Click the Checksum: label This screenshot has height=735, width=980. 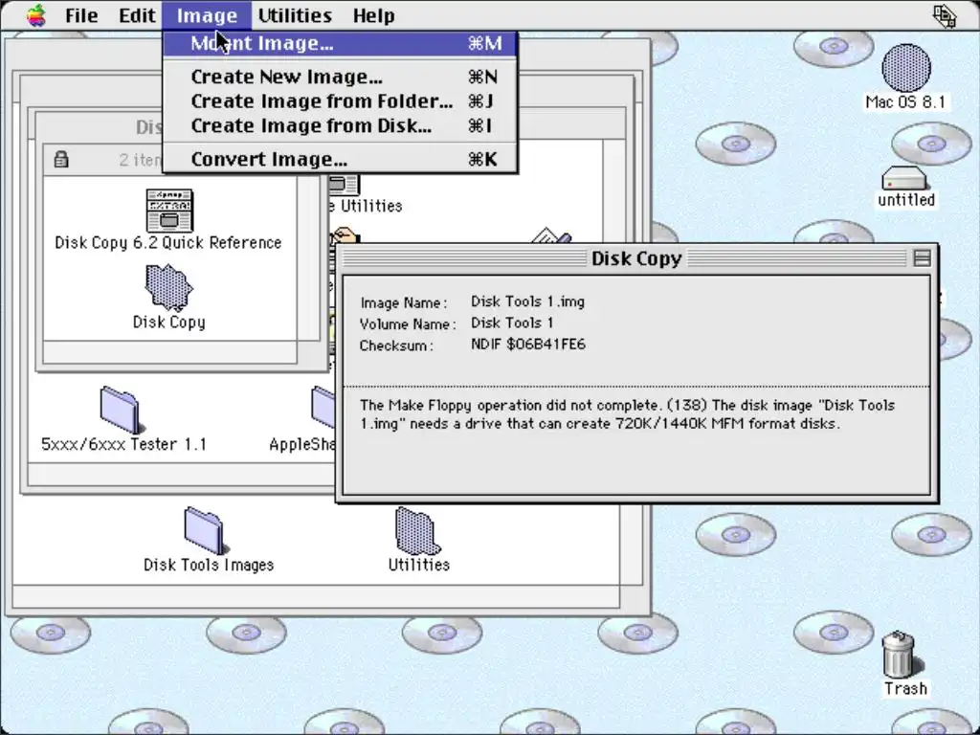[x=396, y=345]
